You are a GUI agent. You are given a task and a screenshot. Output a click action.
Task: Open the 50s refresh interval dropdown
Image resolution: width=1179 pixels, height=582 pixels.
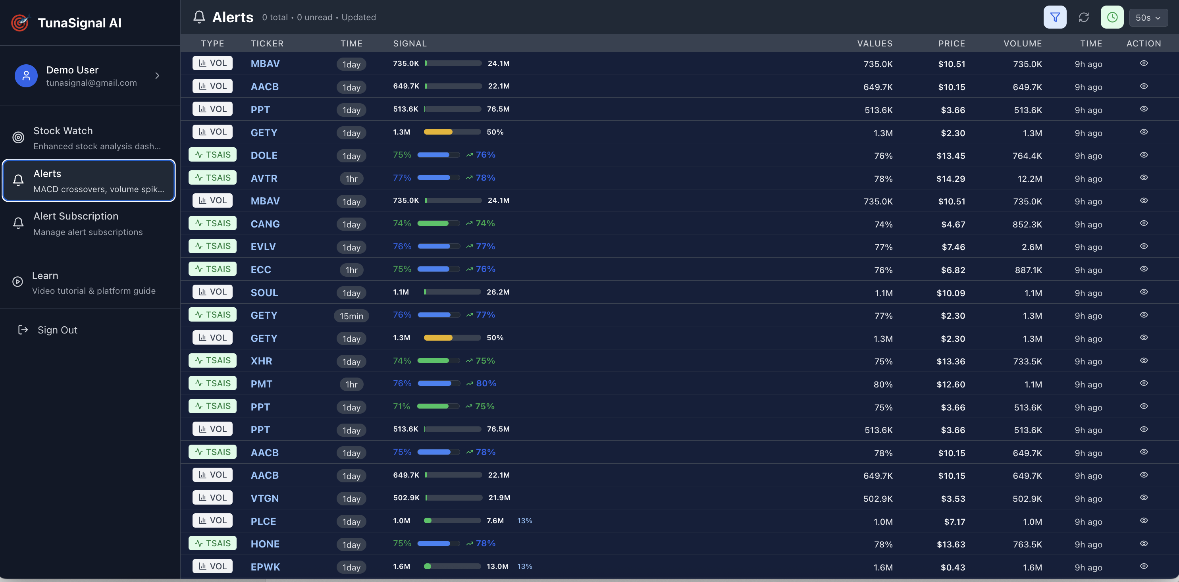point(1148,17)
